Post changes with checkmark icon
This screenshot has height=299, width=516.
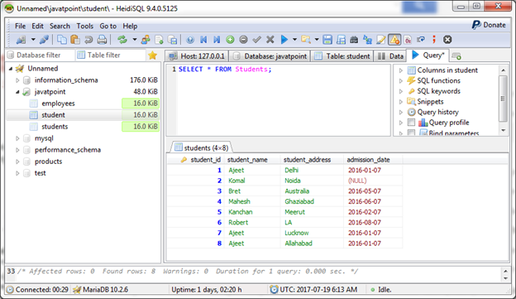coord(256,40)
